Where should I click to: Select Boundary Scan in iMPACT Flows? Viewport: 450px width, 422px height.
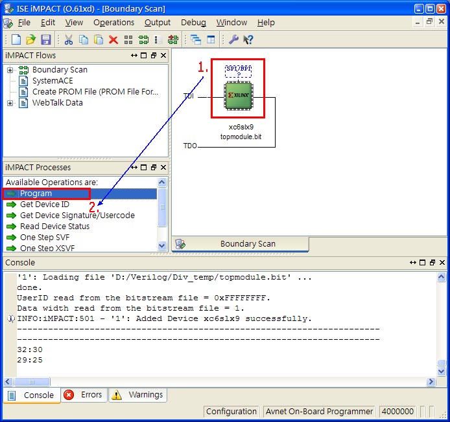tap(60, 70)
